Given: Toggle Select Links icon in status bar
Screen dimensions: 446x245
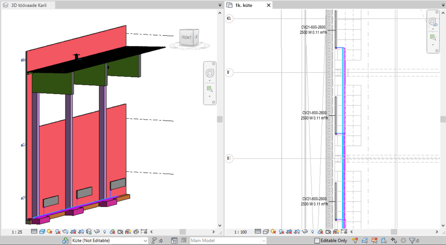Looking at the screenshot, I should [355, 240].
